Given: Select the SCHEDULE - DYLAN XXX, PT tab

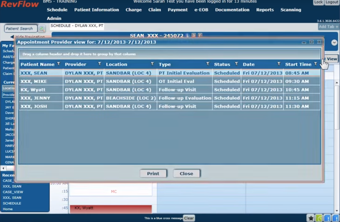Looking at the screenshot, I should click(x=77, y=26).
